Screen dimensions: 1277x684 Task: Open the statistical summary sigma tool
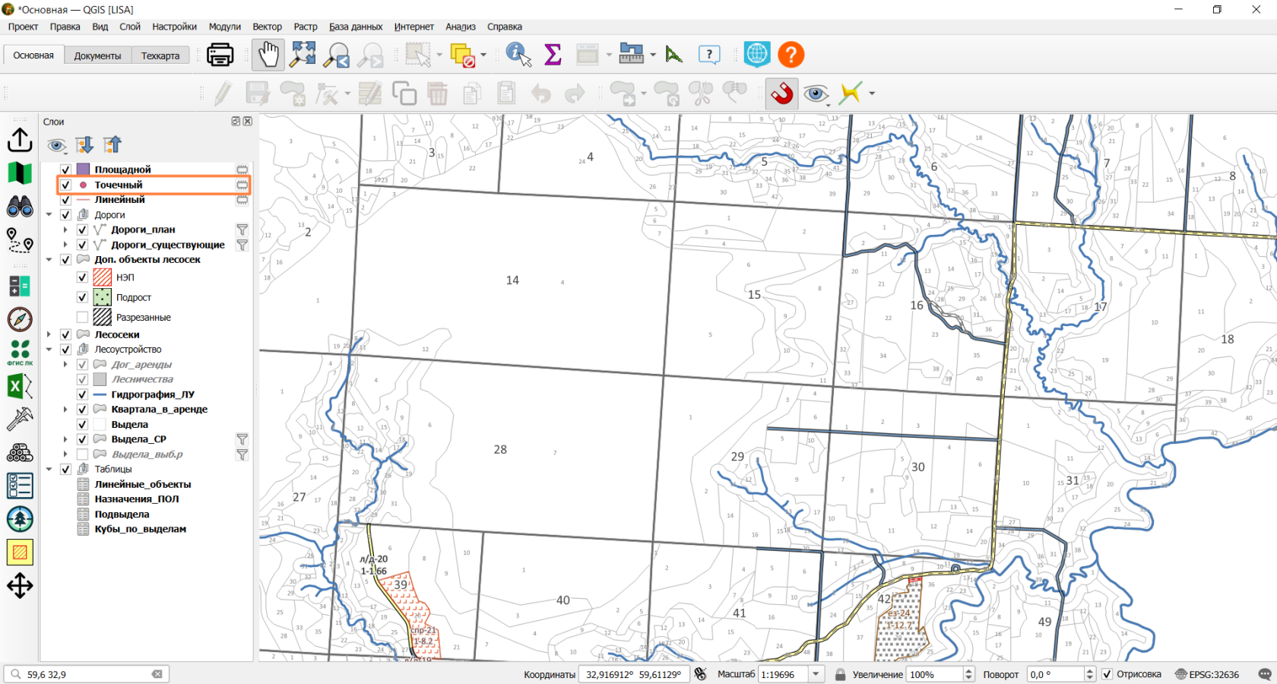(553, 55)
